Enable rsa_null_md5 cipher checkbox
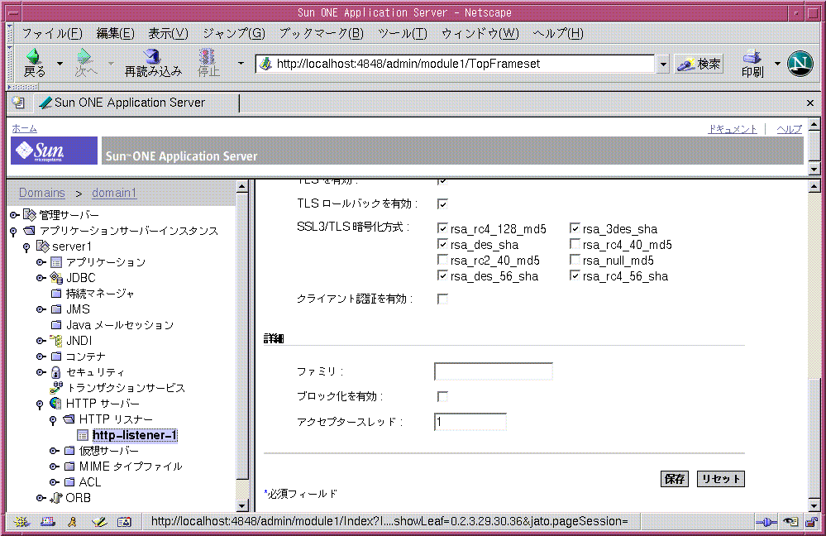 [575, 261]
